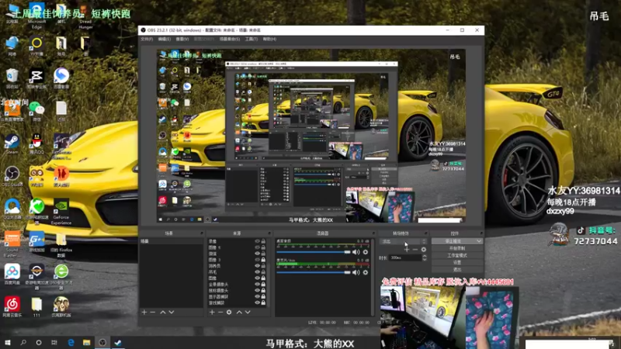The height and width of the screenshot is (349, 621).
Task: Move the scene down with the Scenes arrow
Action: pyautogui.click(x=172, y=313)
